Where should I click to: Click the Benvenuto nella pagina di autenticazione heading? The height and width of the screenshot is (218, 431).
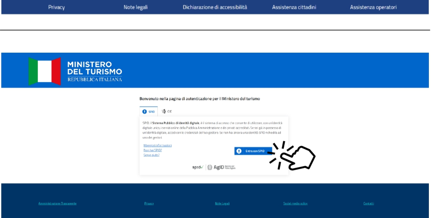[200, 99]
